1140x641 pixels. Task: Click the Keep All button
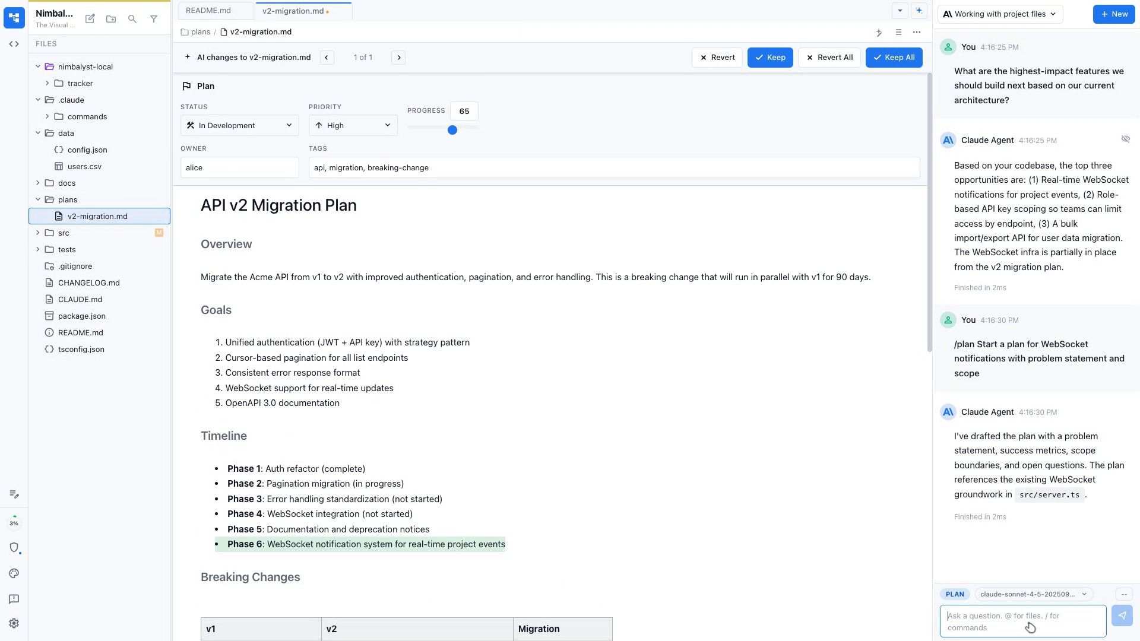[x=894, y=57]
